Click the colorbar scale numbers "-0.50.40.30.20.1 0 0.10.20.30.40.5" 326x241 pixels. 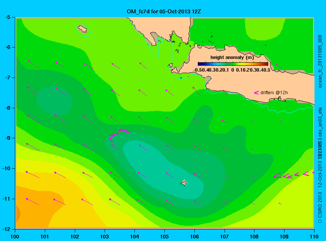[232, 70]
